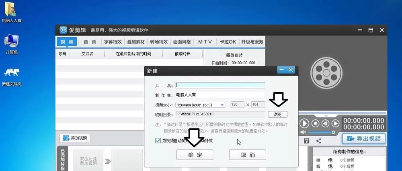The image size is (402, 171).
Task: Close the 爱剪辑 main window
Action: tap(382, 30)
